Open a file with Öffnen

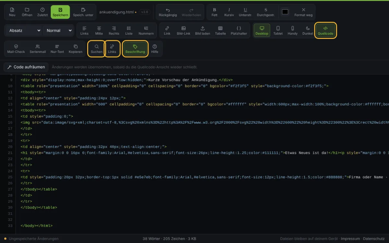(27, 12)
